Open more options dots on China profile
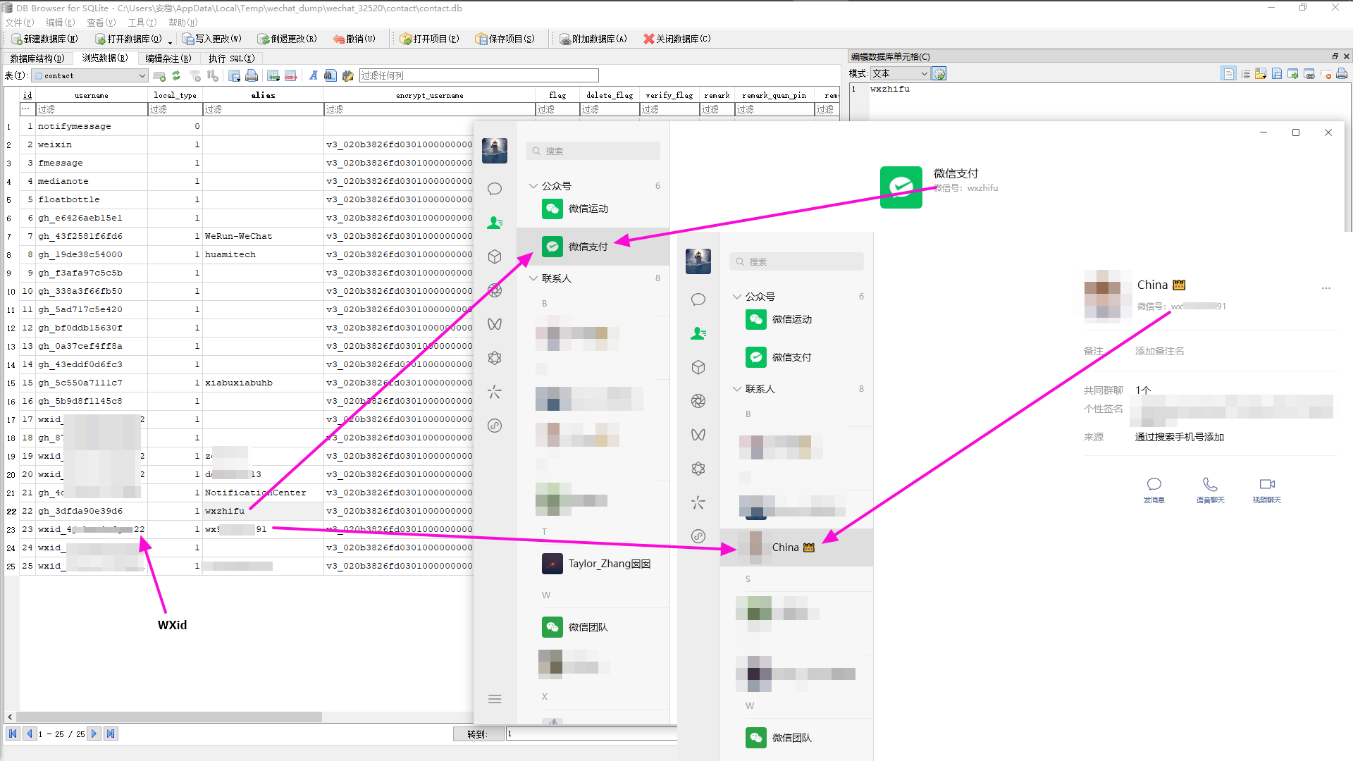Screen dimensions: 1353x761 click(1326, 288)
